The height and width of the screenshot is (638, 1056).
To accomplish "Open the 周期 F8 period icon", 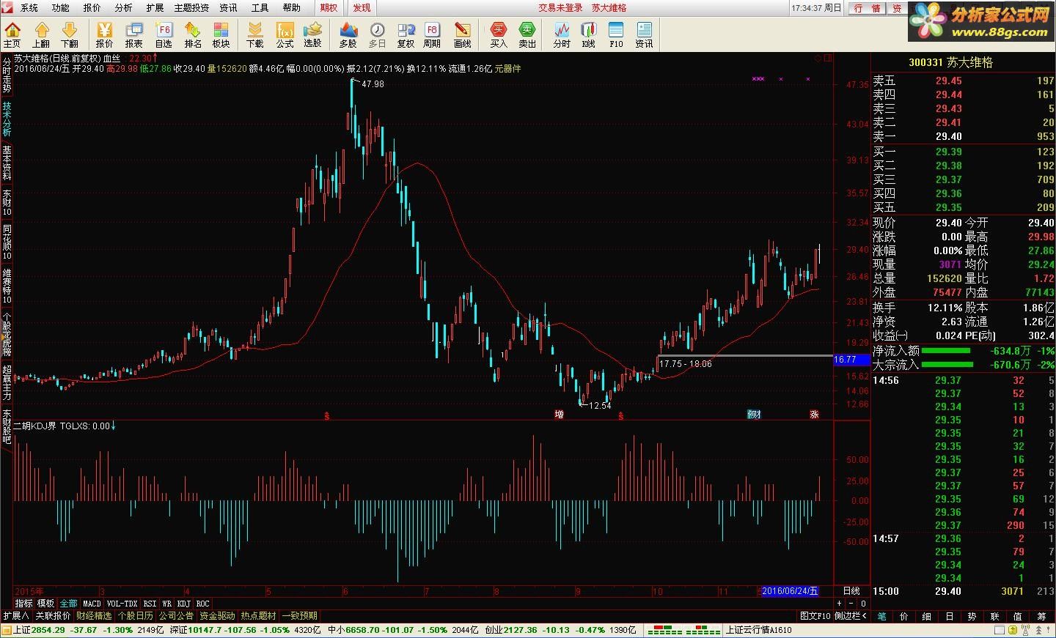I will coord(432,34).
